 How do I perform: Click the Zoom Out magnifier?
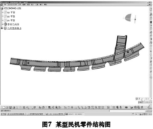(x=82, y=107)
